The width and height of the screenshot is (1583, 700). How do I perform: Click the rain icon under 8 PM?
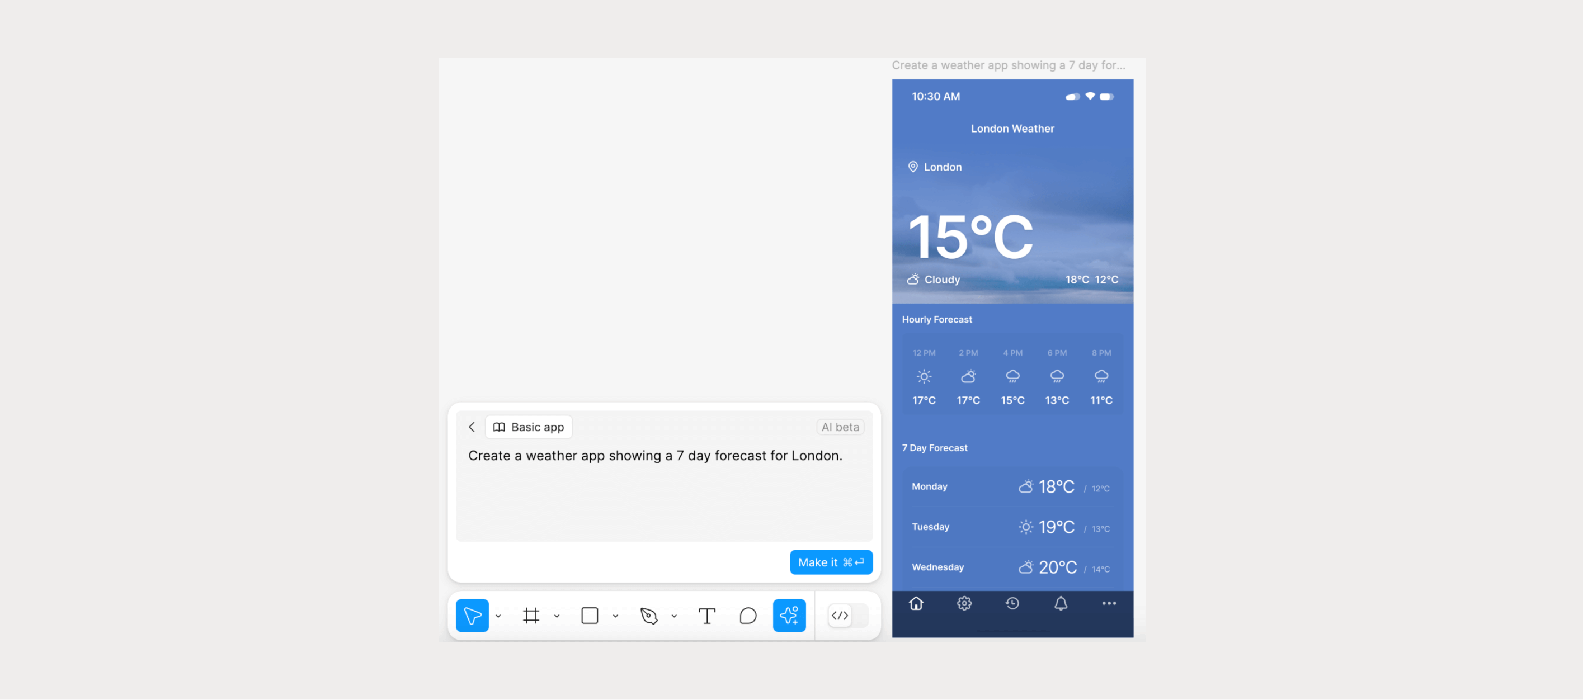pyautogui.click(x=1101, y=376)
